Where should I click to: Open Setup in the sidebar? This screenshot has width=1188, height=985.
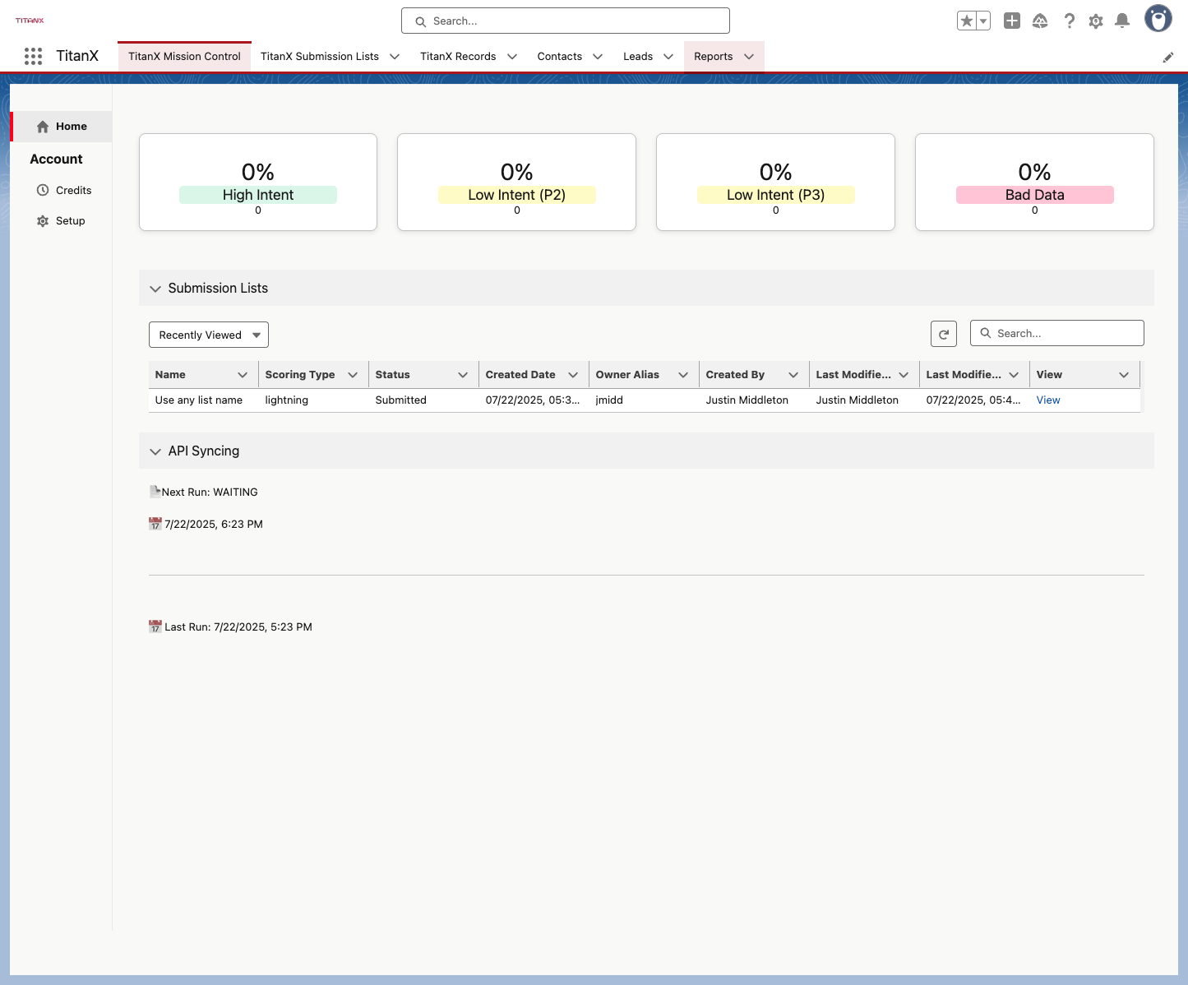(61, 221)
